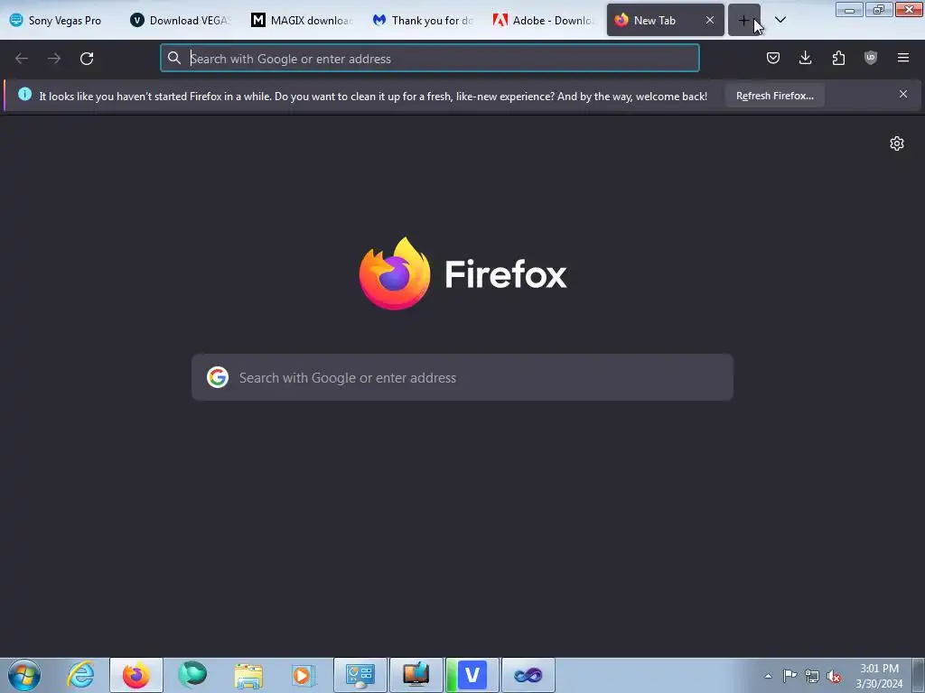Focus the address bar search field
The height and width of the screenshot is (693, 925).
[x=429, y=59]
